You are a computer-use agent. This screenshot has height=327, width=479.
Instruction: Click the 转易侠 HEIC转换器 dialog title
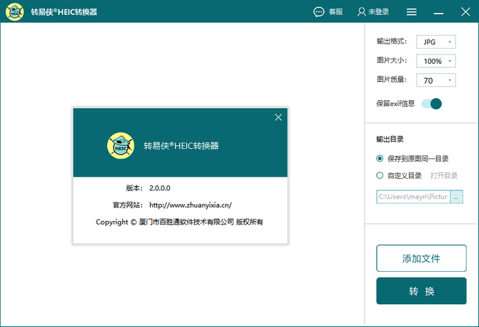pyautogui.click(x=181, y=145)
